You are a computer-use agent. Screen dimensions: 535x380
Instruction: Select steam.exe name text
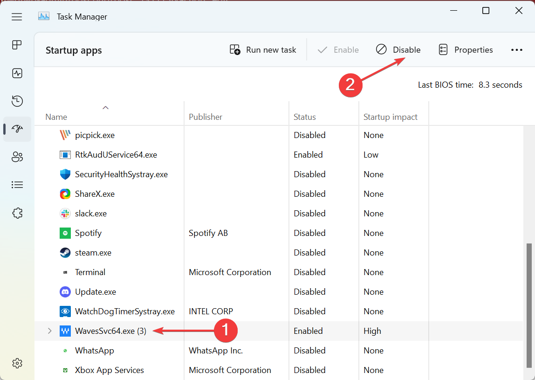tap(93, 253)
